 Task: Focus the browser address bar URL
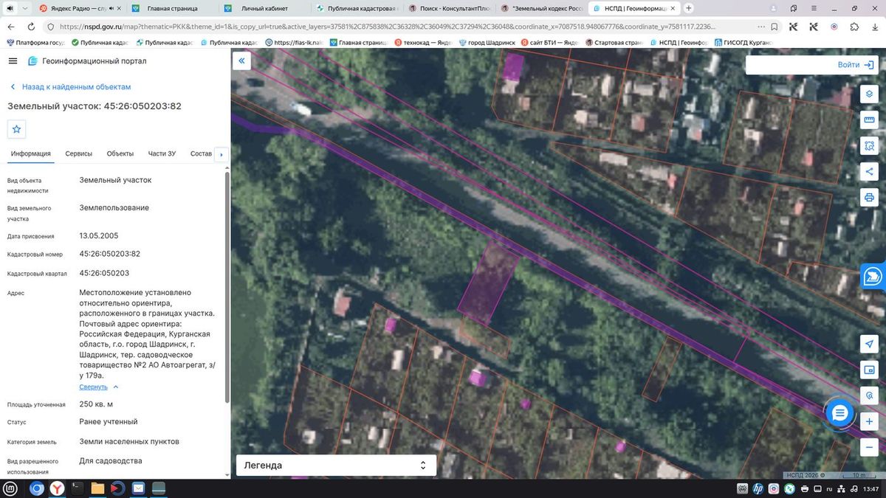[x=386, y=27]
